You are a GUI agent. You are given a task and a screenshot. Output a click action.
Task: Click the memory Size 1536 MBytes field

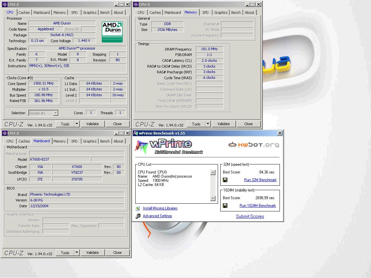click(167, 30)
